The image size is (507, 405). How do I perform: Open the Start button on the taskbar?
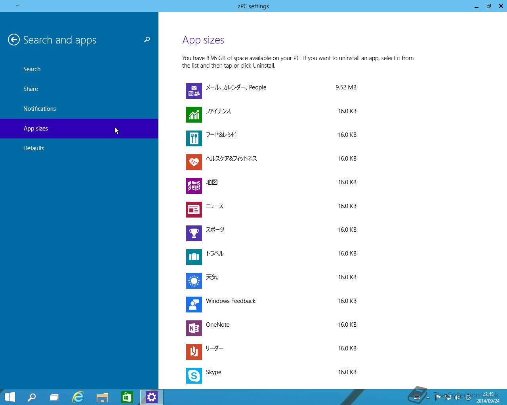click(10, 397)
